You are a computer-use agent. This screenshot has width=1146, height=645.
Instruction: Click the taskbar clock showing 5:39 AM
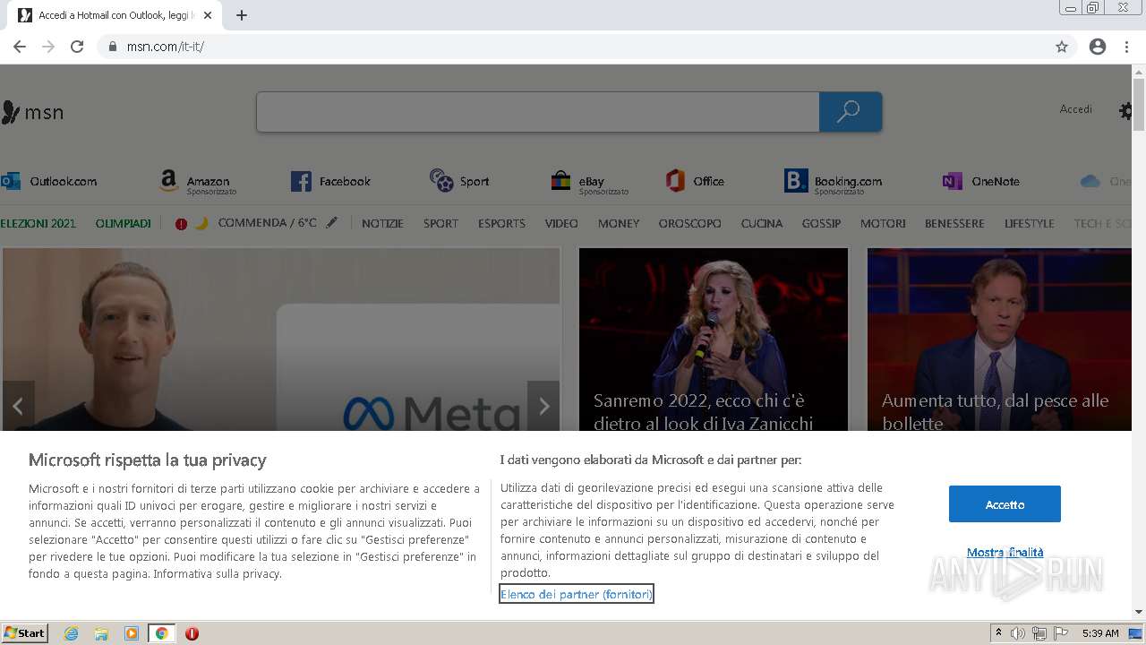1100,633
